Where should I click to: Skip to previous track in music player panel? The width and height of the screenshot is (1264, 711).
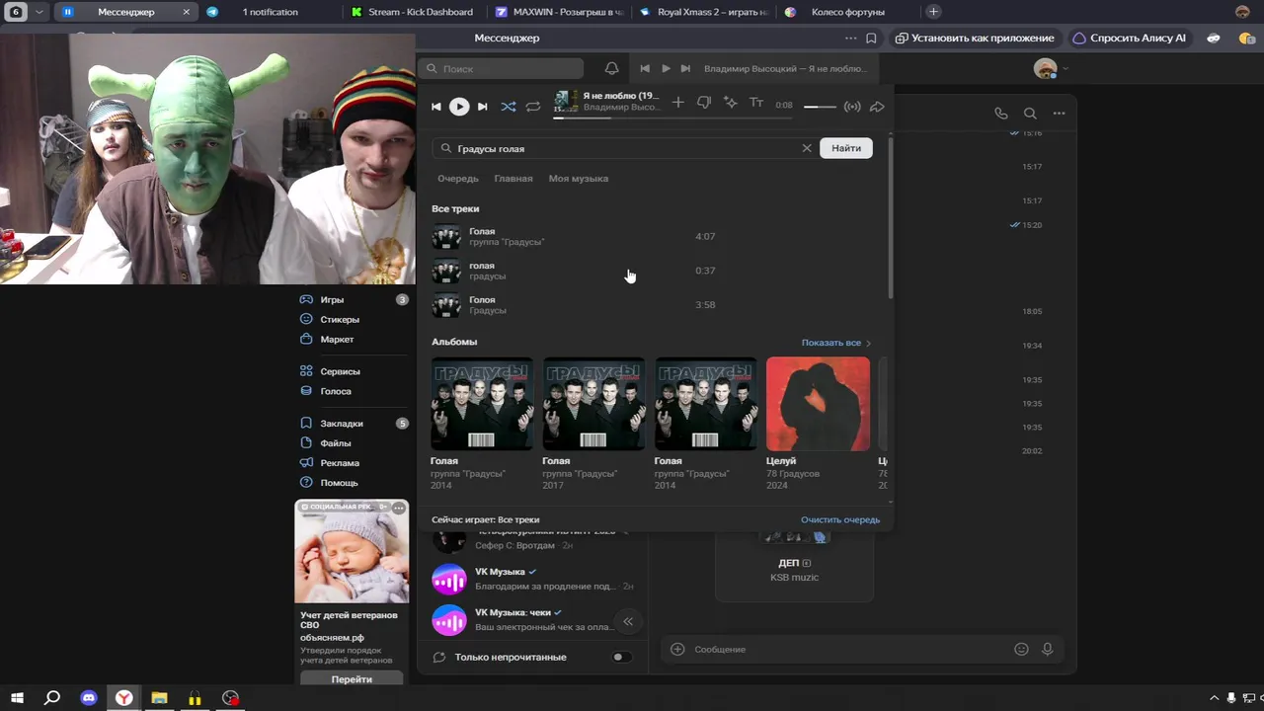point(436,107)
